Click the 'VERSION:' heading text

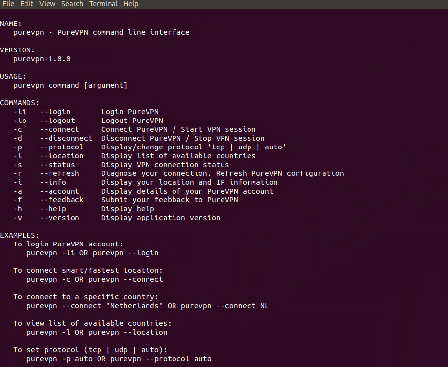click(x=18, y=50)
